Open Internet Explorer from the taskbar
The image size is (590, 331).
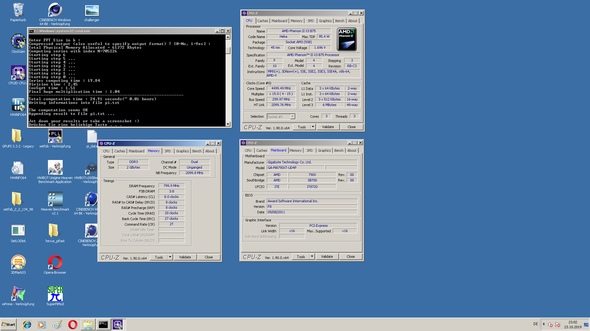27,325
